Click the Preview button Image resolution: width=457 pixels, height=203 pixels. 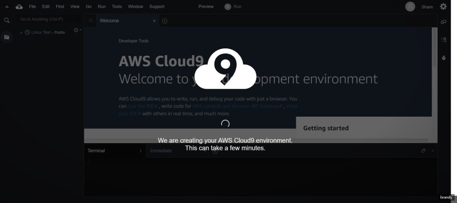point(206,6)
